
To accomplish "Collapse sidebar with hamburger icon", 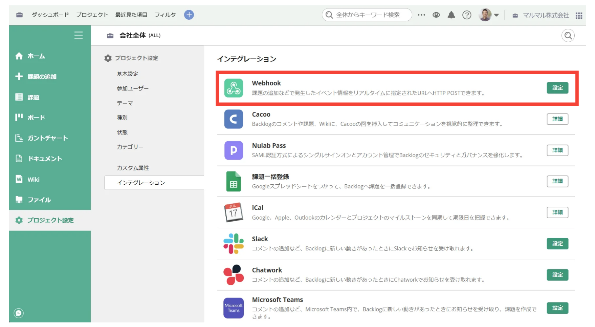I will (79, 36).
